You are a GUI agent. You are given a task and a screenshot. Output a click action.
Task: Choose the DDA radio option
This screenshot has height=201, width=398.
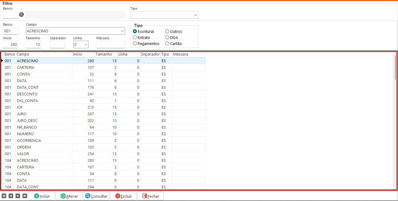coord(167,37)
